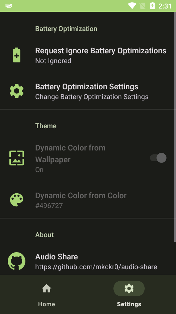
Task: Tap the GitHub octocat icon
Action: point(17,261)
